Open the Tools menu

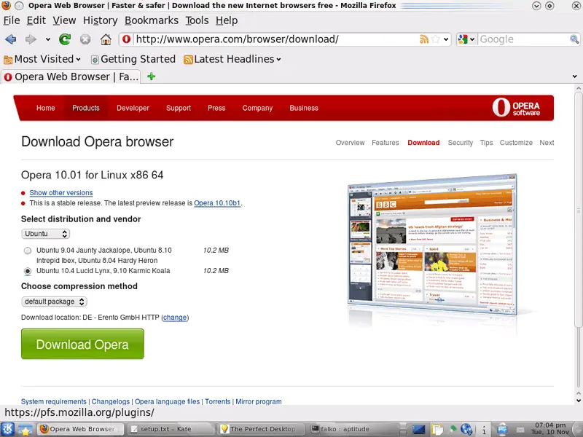[197, 20]
